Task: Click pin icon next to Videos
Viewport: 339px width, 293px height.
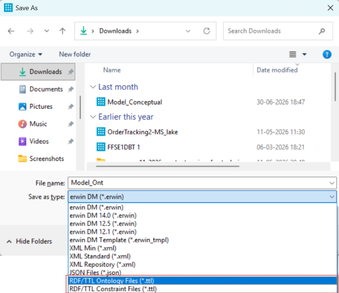Action: [x=71, y=142]
